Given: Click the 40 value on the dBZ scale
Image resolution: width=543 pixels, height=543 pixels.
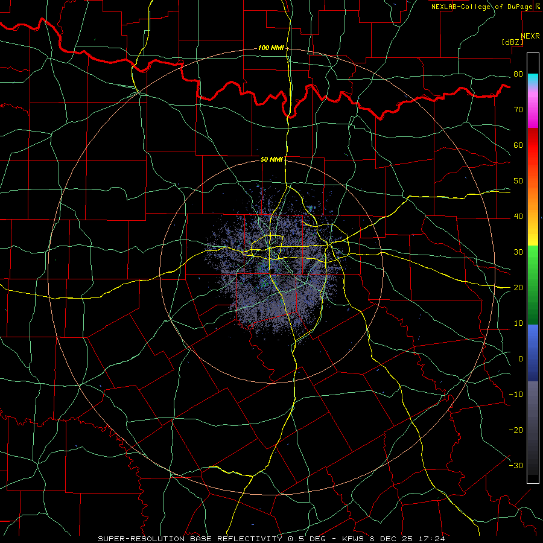Looking at the screenshot, I should tap(518, 217).
